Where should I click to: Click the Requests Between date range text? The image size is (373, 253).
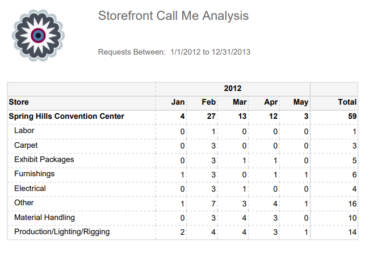click(x=174, y=52)
